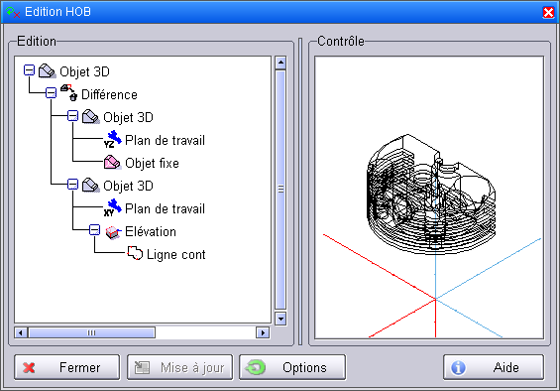Collapse the Différence tree node

52,93
